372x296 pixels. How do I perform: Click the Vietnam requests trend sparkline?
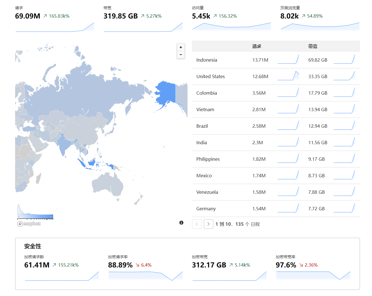pos(288,109)
